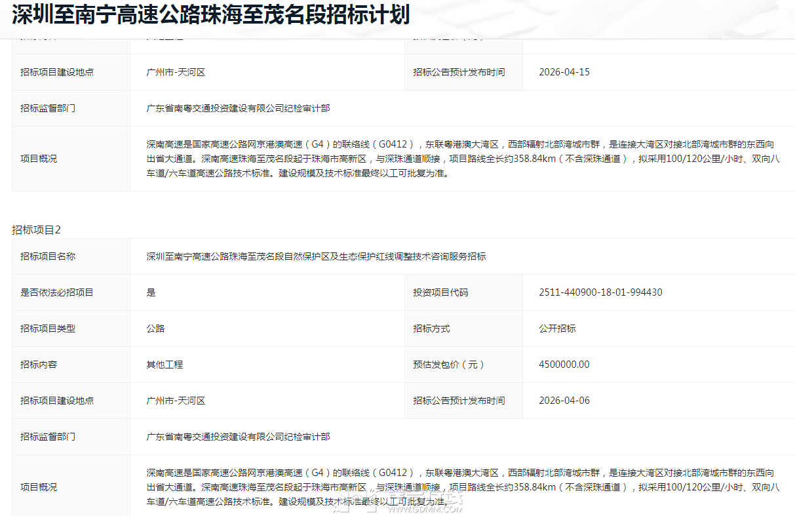Select the project name ending in 技术咨询服务招标
Viewport: 795px width, 516px height.
[316, 256]
